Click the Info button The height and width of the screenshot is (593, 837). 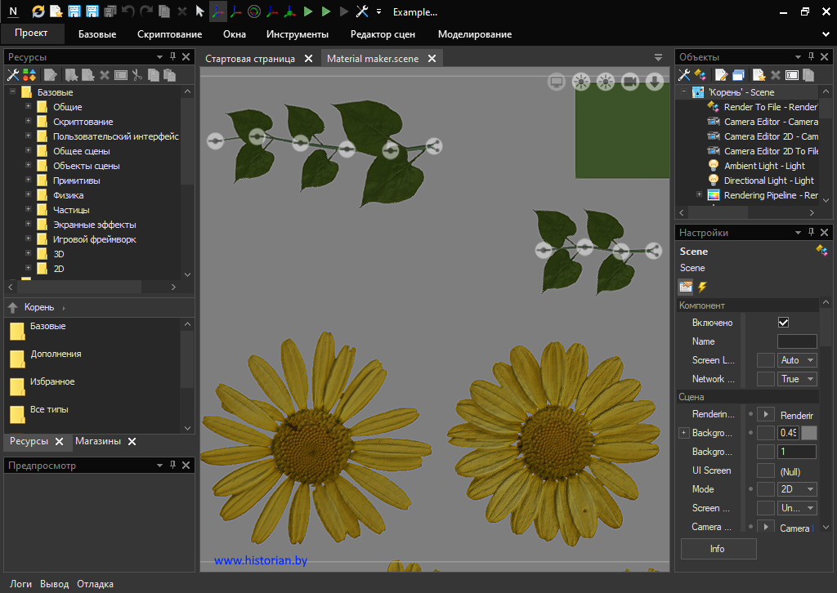[x=718, y=549]
